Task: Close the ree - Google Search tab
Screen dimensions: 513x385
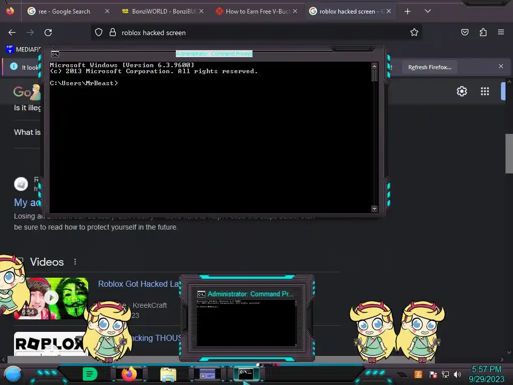Action: tap(107, 11)
